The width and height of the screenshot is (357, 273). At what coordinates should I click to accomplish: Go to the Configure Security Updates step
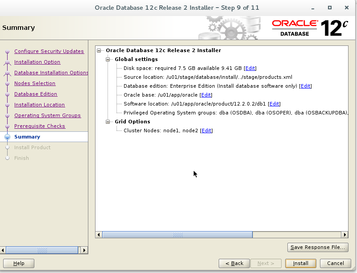tap(49, 51)
